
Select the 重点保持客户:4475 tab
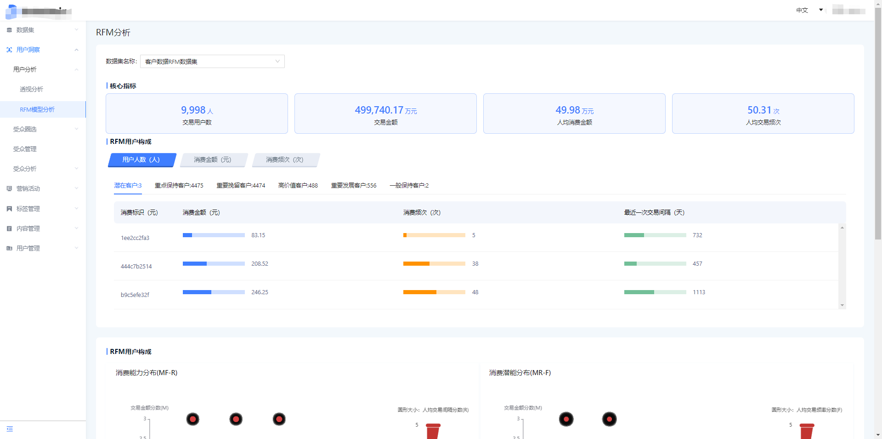tap(179, 186)
